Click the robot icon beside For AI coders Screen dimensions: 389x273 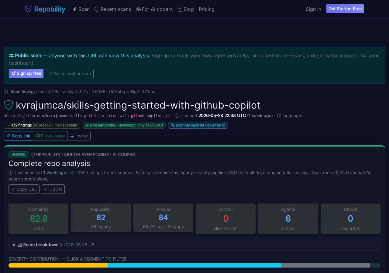138,9
